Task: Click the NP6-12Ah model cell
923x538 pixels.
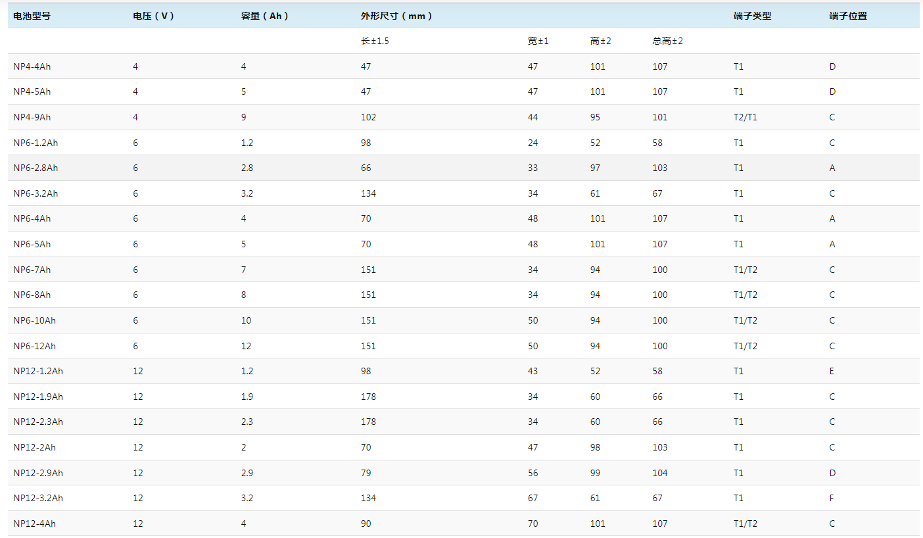Action: [x=34, y=346]
